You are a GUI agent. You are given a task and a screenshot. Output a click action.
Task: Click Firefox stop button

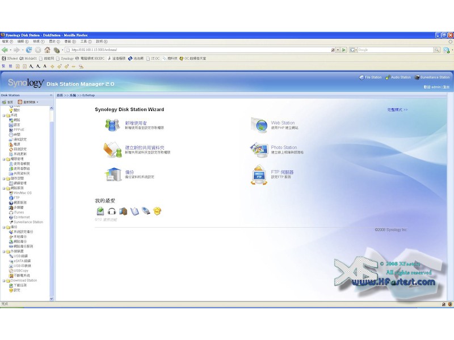tap(38, 50)
